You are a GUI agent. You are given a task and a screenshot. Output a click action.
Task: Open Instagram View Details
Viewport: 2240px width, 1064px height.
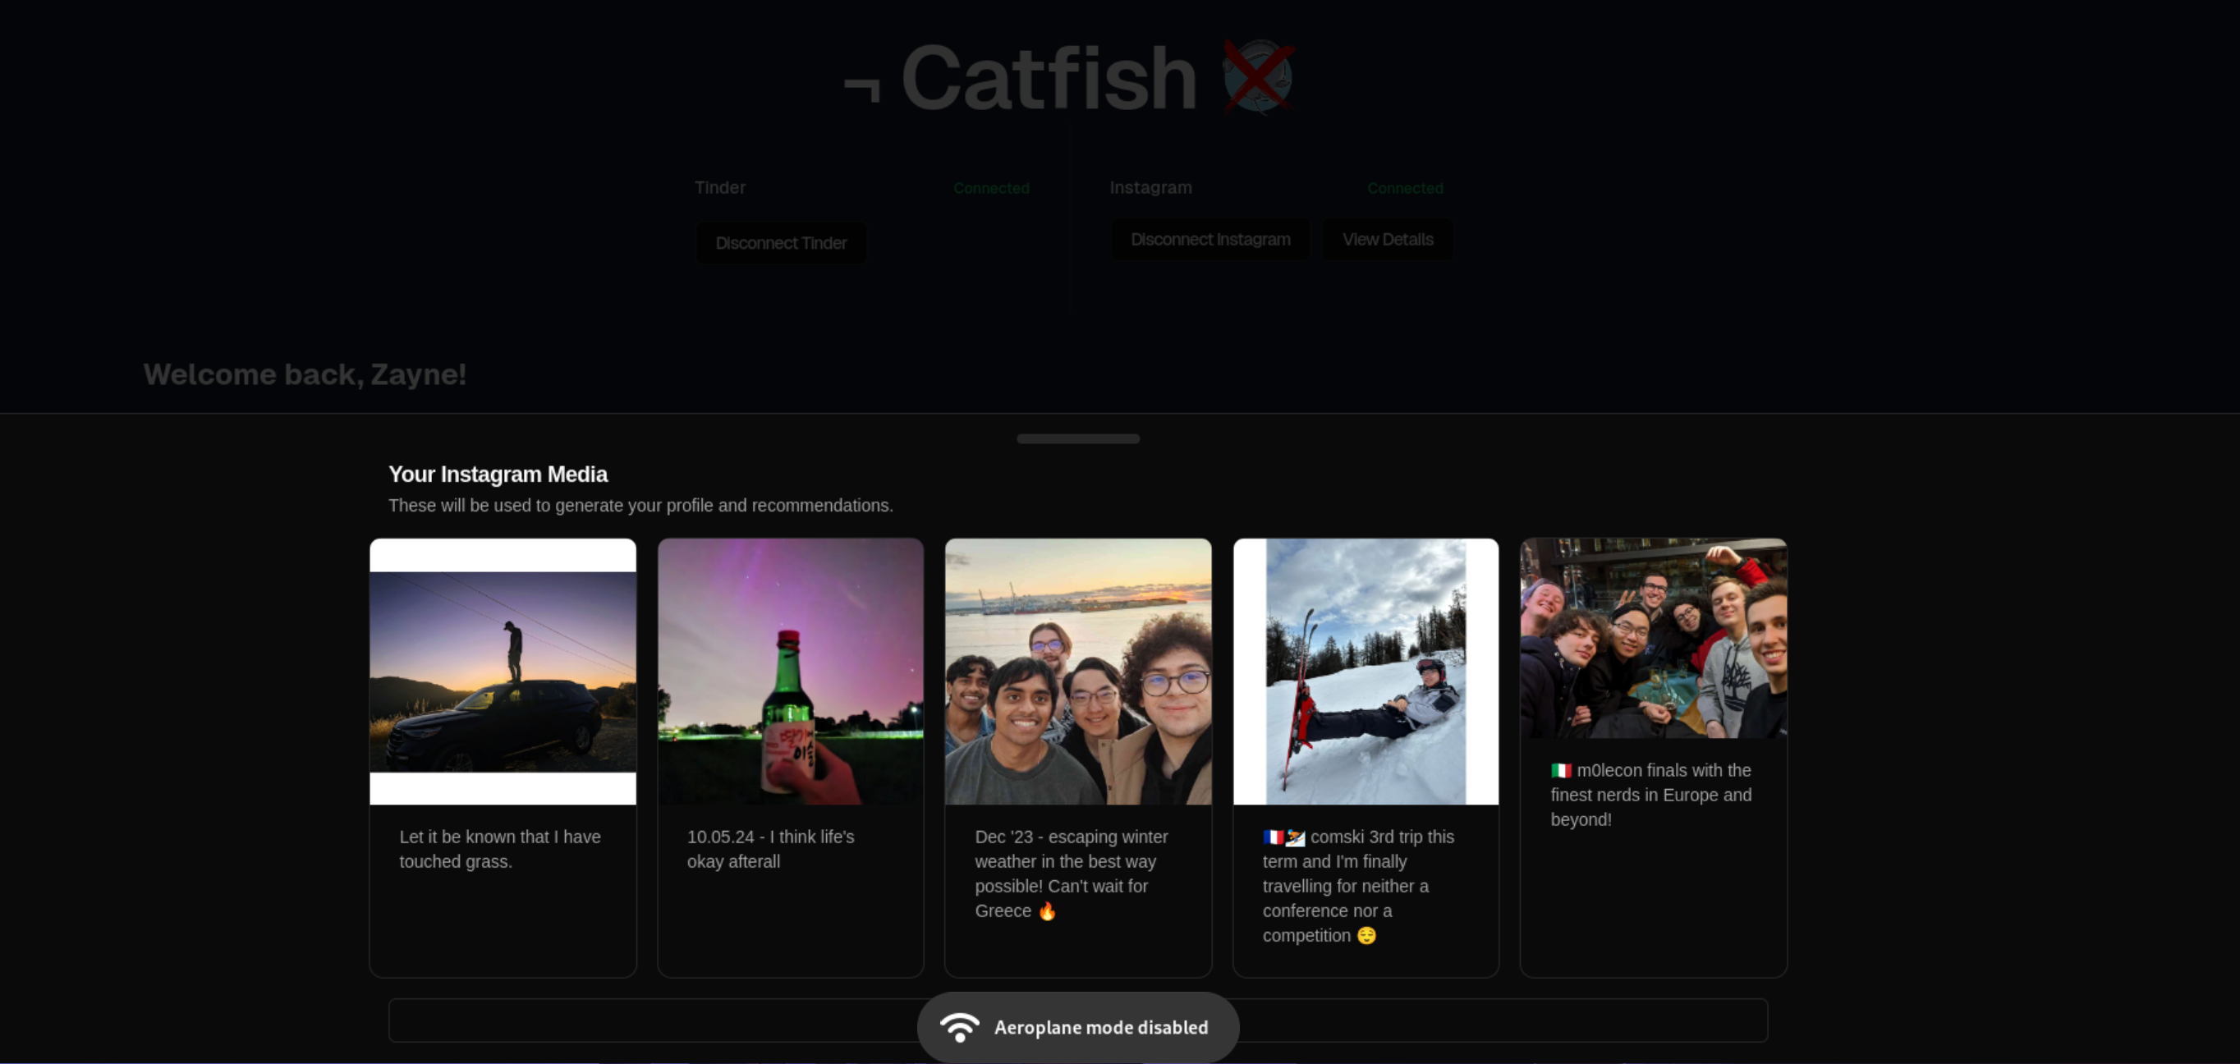[x=1387, y=239]
